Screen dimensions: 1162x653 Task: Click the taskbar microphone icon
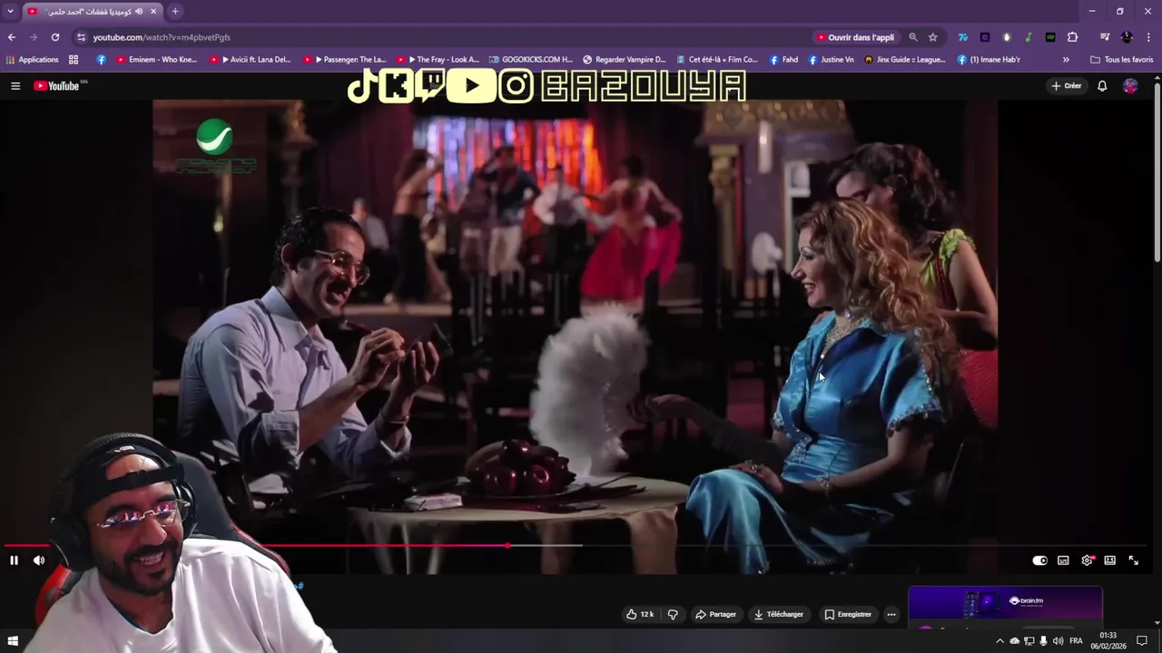[1043, 641]
